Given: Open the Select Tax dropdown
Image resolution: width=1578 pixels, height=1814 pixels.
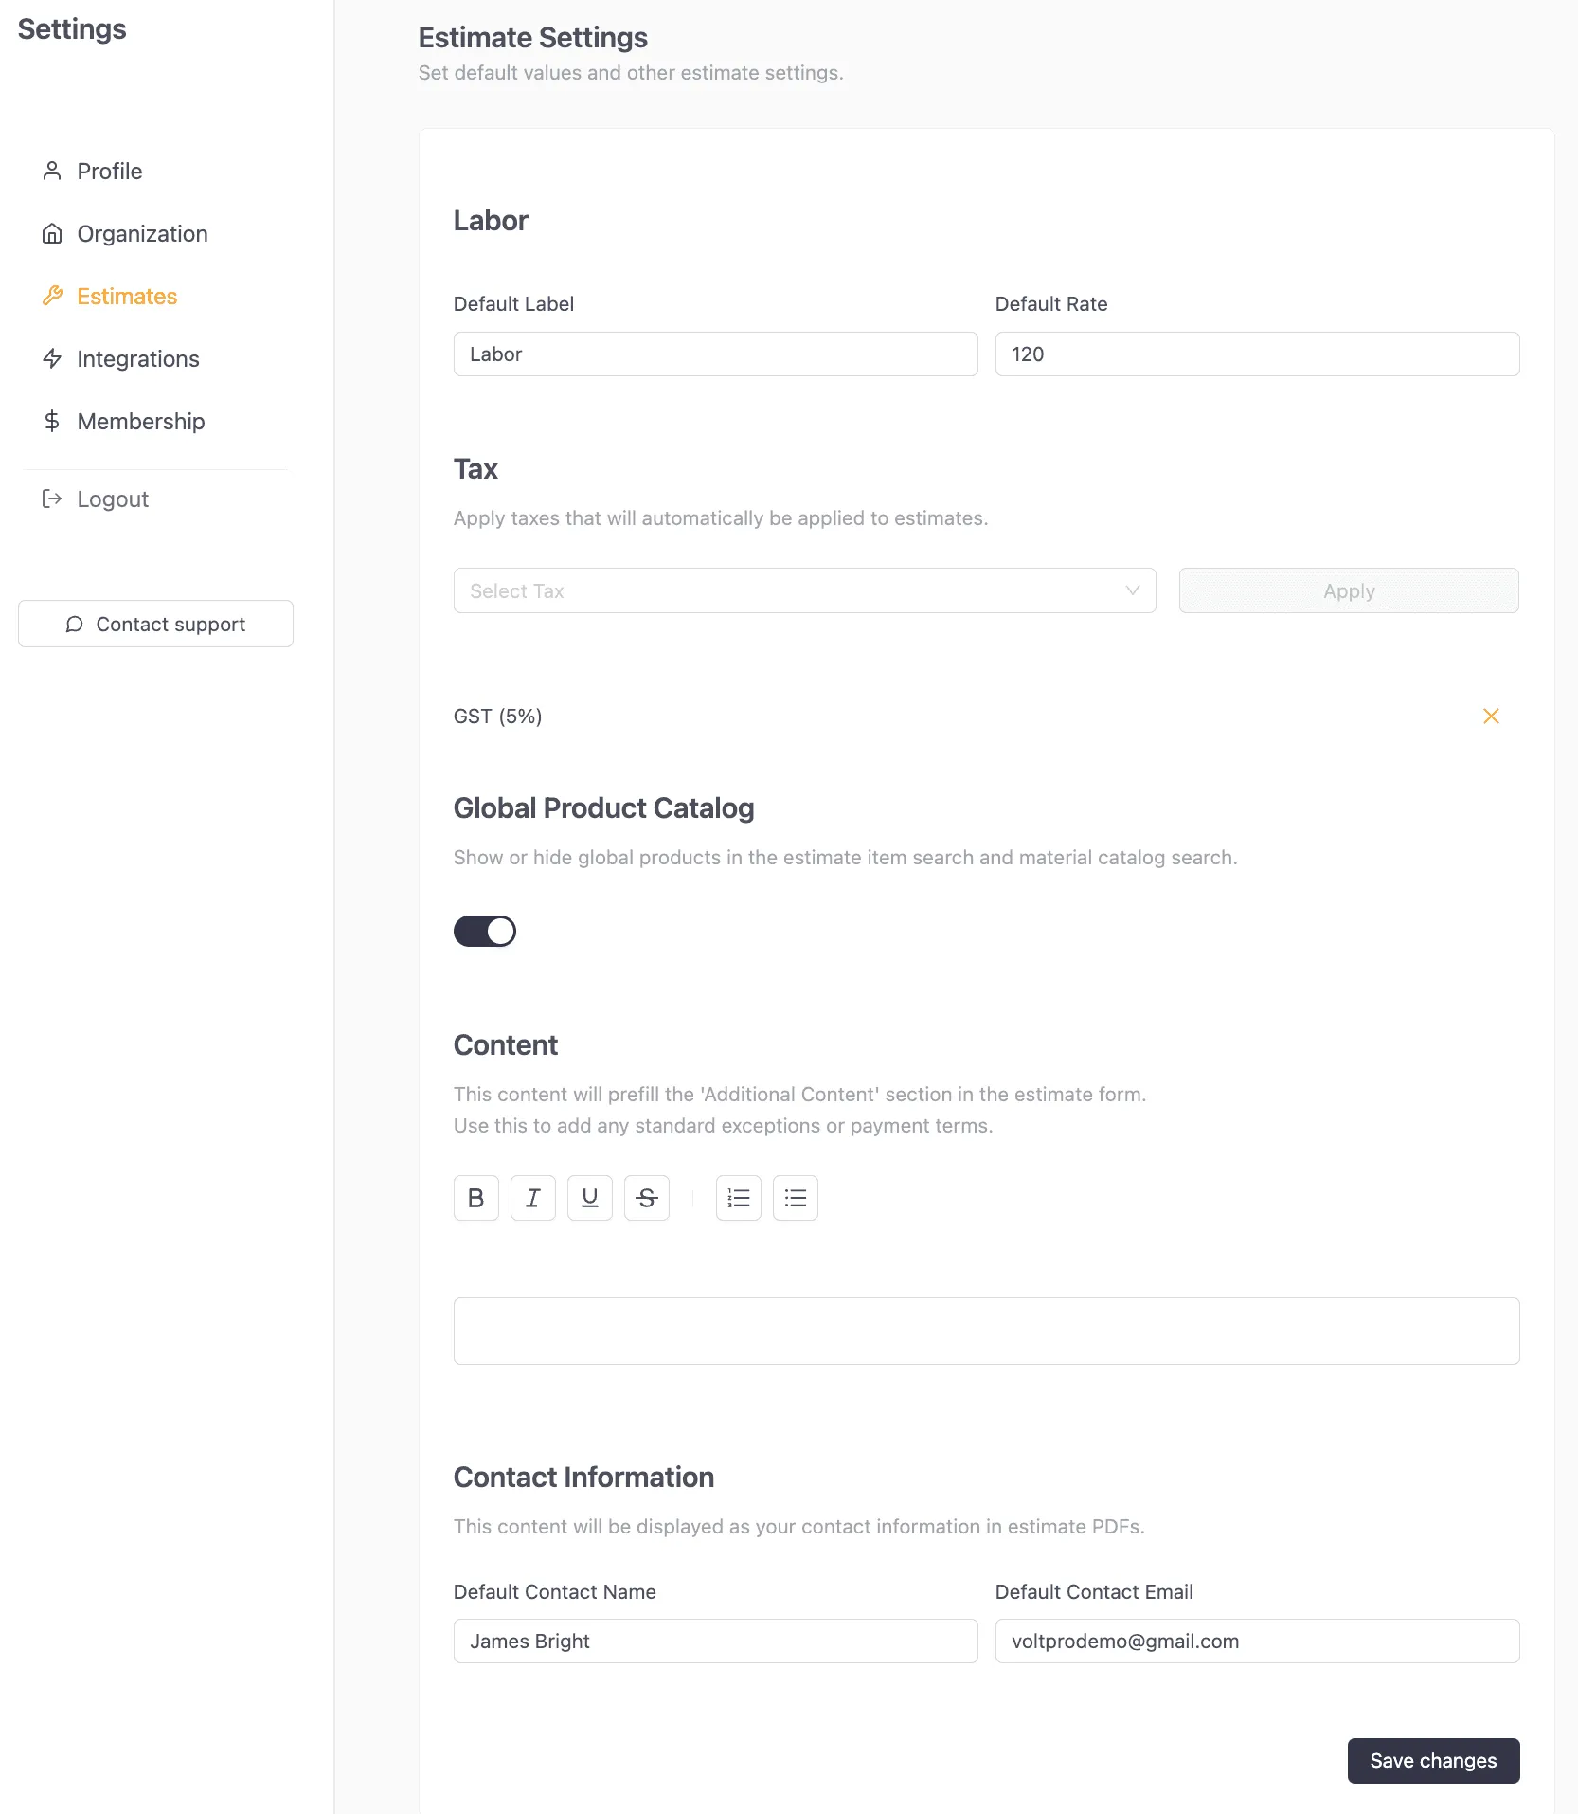Looking at the screenshot, I should point(804,590).
